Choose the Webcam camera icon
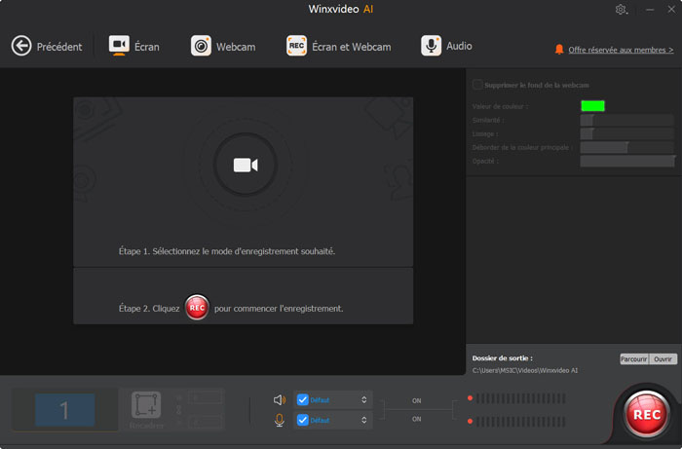Image resolution: width=682 pixels, height=449 pixels. point(201,46)
